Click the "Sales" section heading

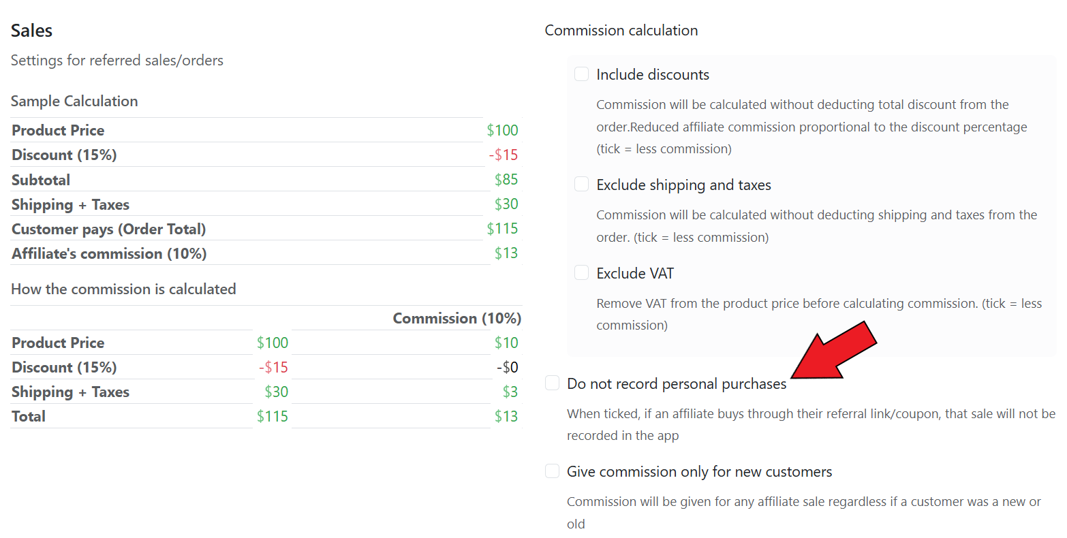pos(31,31)
